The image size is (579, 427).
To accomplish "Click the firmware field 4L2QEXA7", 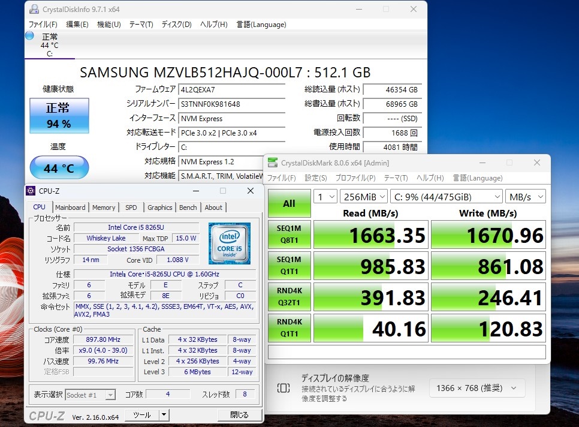I will coord(231,90).
